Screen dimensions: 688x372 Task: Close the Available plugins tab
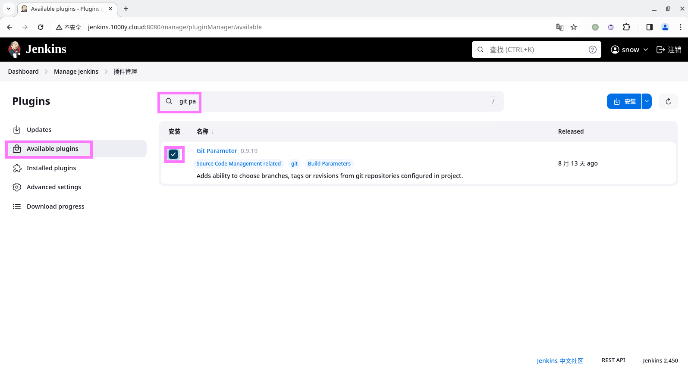pos(110,9)
